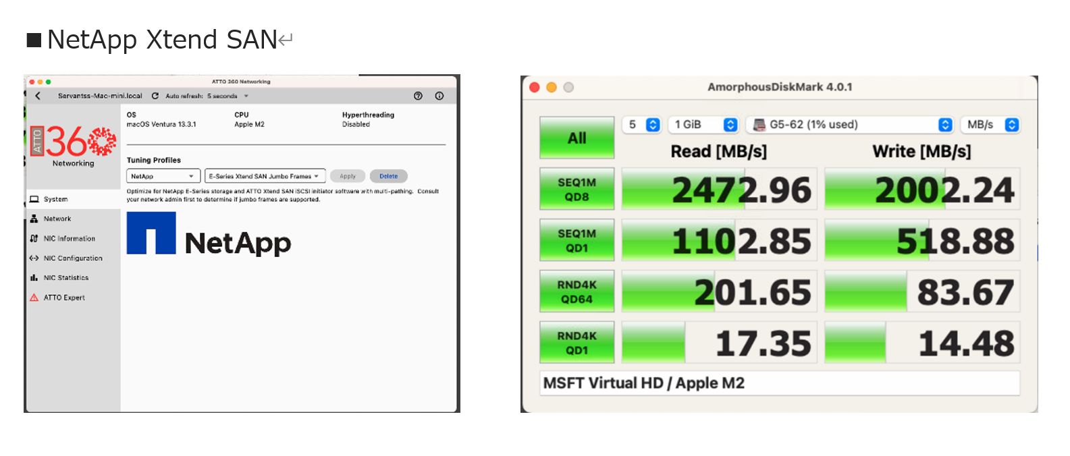This screenshot has width=1070, height=456.
Task: Click the RND4K QD64 write value 83.67
Action: pos(922,291)
